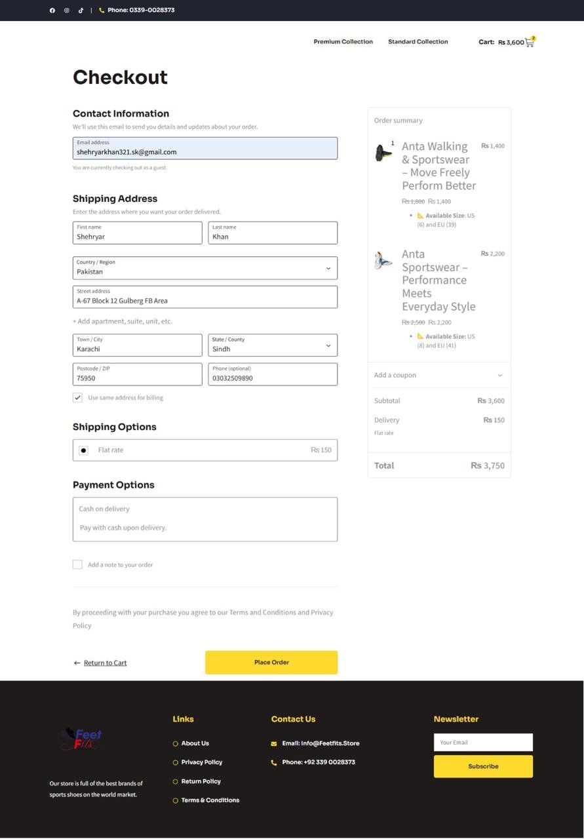Viewport: 584px width, 839px height.
Task: Check 'Add a note to your order'
Action: pyautogui.click(x=77, y=564)
